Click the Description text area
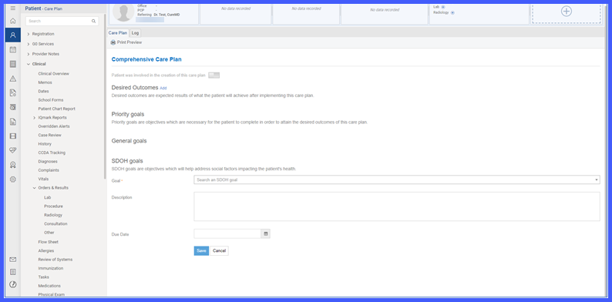Screen dimensions: 612x302 click(x=397, y=206)
